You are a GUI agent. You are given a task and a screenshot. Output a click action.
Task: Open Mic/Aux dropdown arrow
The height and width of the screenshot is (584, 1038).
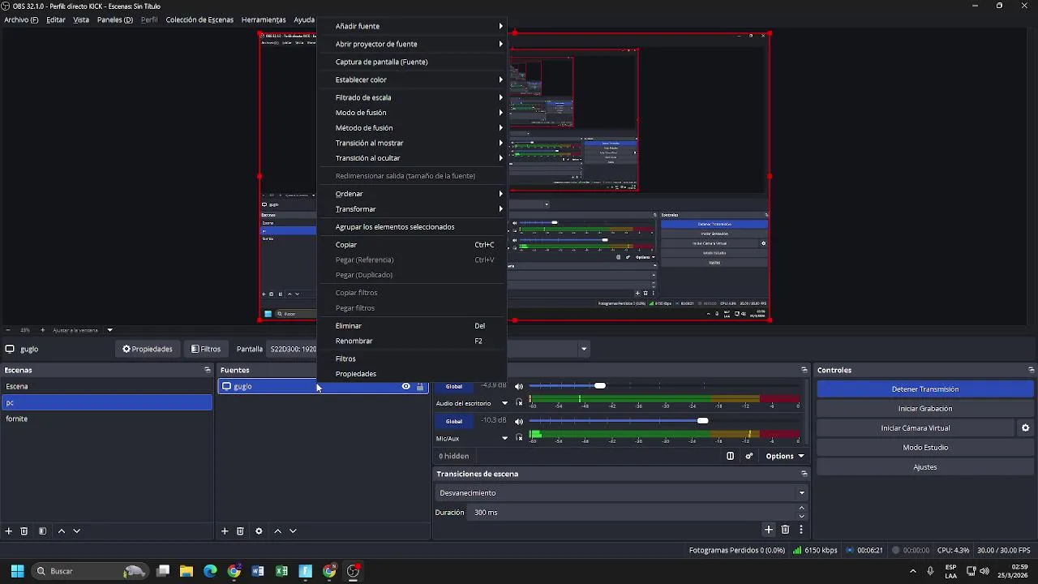coord(504,438)
